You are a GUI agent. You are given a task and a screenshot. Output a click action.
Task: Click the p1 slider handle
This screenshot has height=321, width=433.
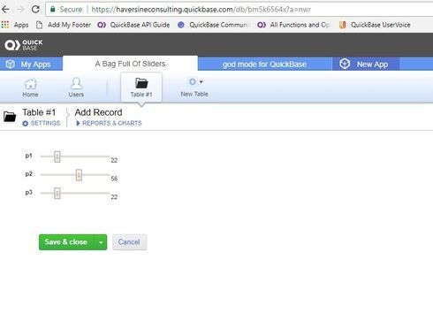57,157
